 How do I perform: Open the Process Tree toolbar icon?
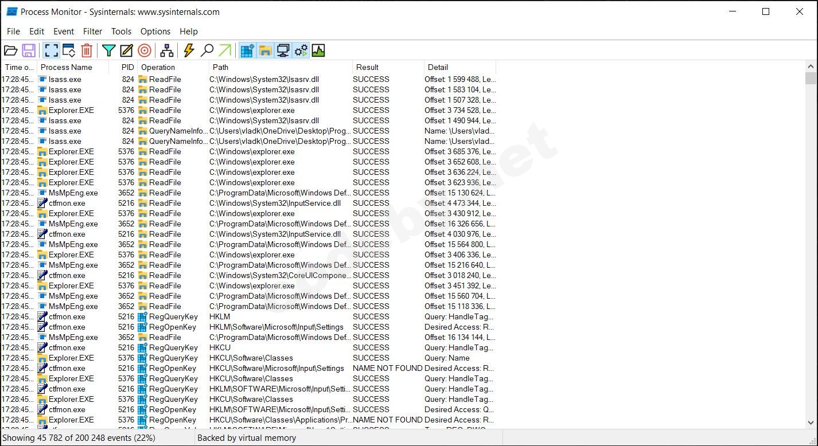[167, 51]
